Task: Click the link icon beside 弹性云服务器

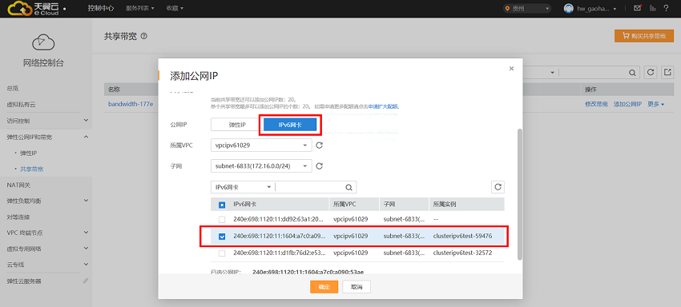Action: (86, 281)
